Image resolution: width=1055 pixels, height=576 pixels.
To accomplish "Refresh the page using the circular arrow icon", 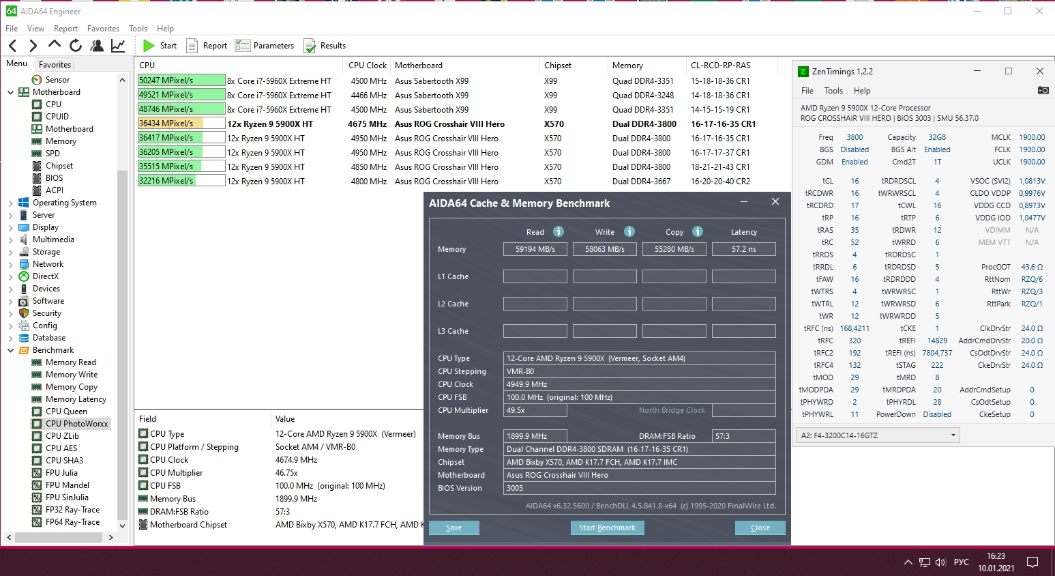I will point(76,46).
